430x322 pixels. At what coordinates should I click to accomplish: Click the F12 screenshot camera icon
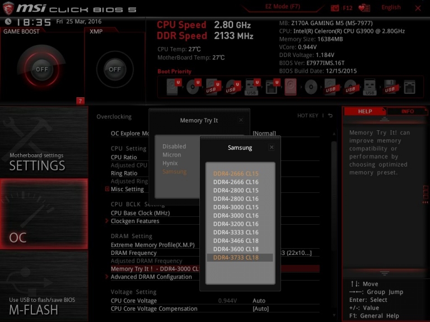335,8
